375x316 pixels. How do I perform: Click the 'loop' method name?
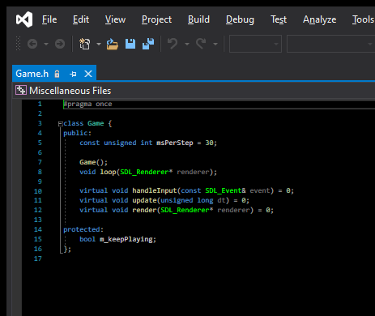[108, 172]
